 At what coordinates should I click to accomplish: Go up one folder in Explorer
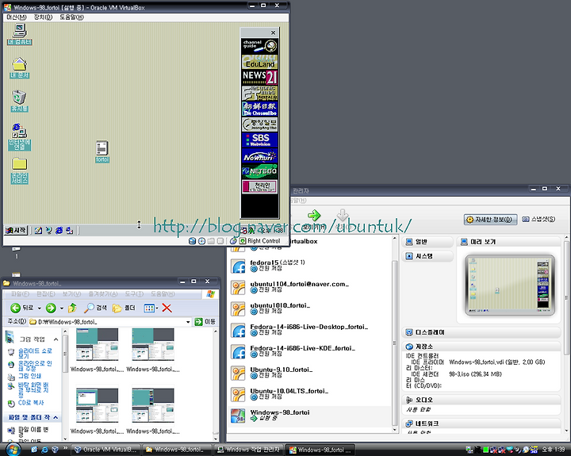pyautogui.click(x=72, y=308)
